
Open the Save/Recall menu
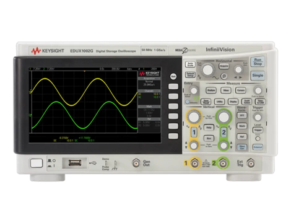click(206, 102)
